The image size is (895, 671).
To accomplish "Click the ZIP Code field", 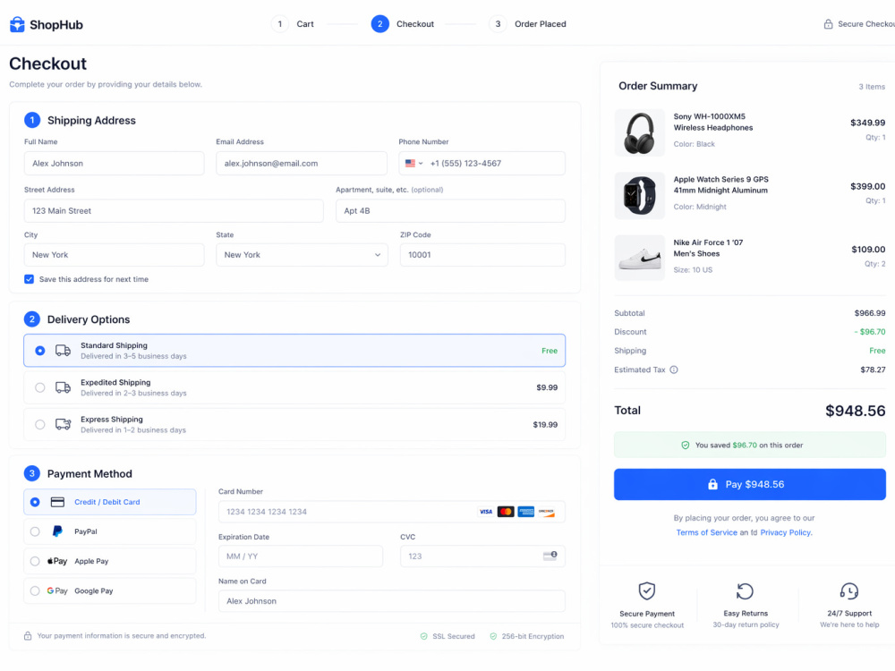I will click(x=482, y=254).
